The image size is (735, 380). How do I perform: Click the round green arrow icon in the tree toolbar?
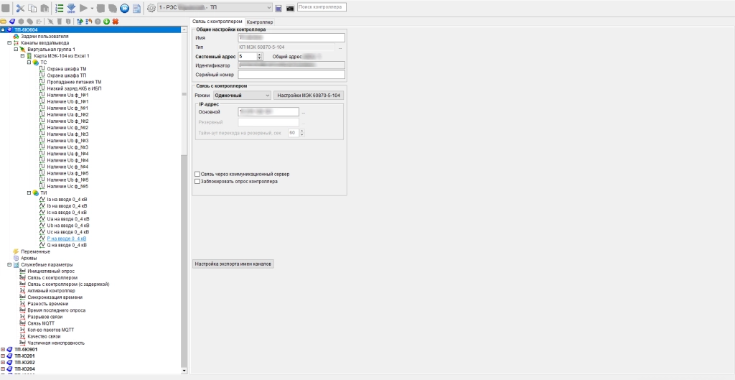107,22
